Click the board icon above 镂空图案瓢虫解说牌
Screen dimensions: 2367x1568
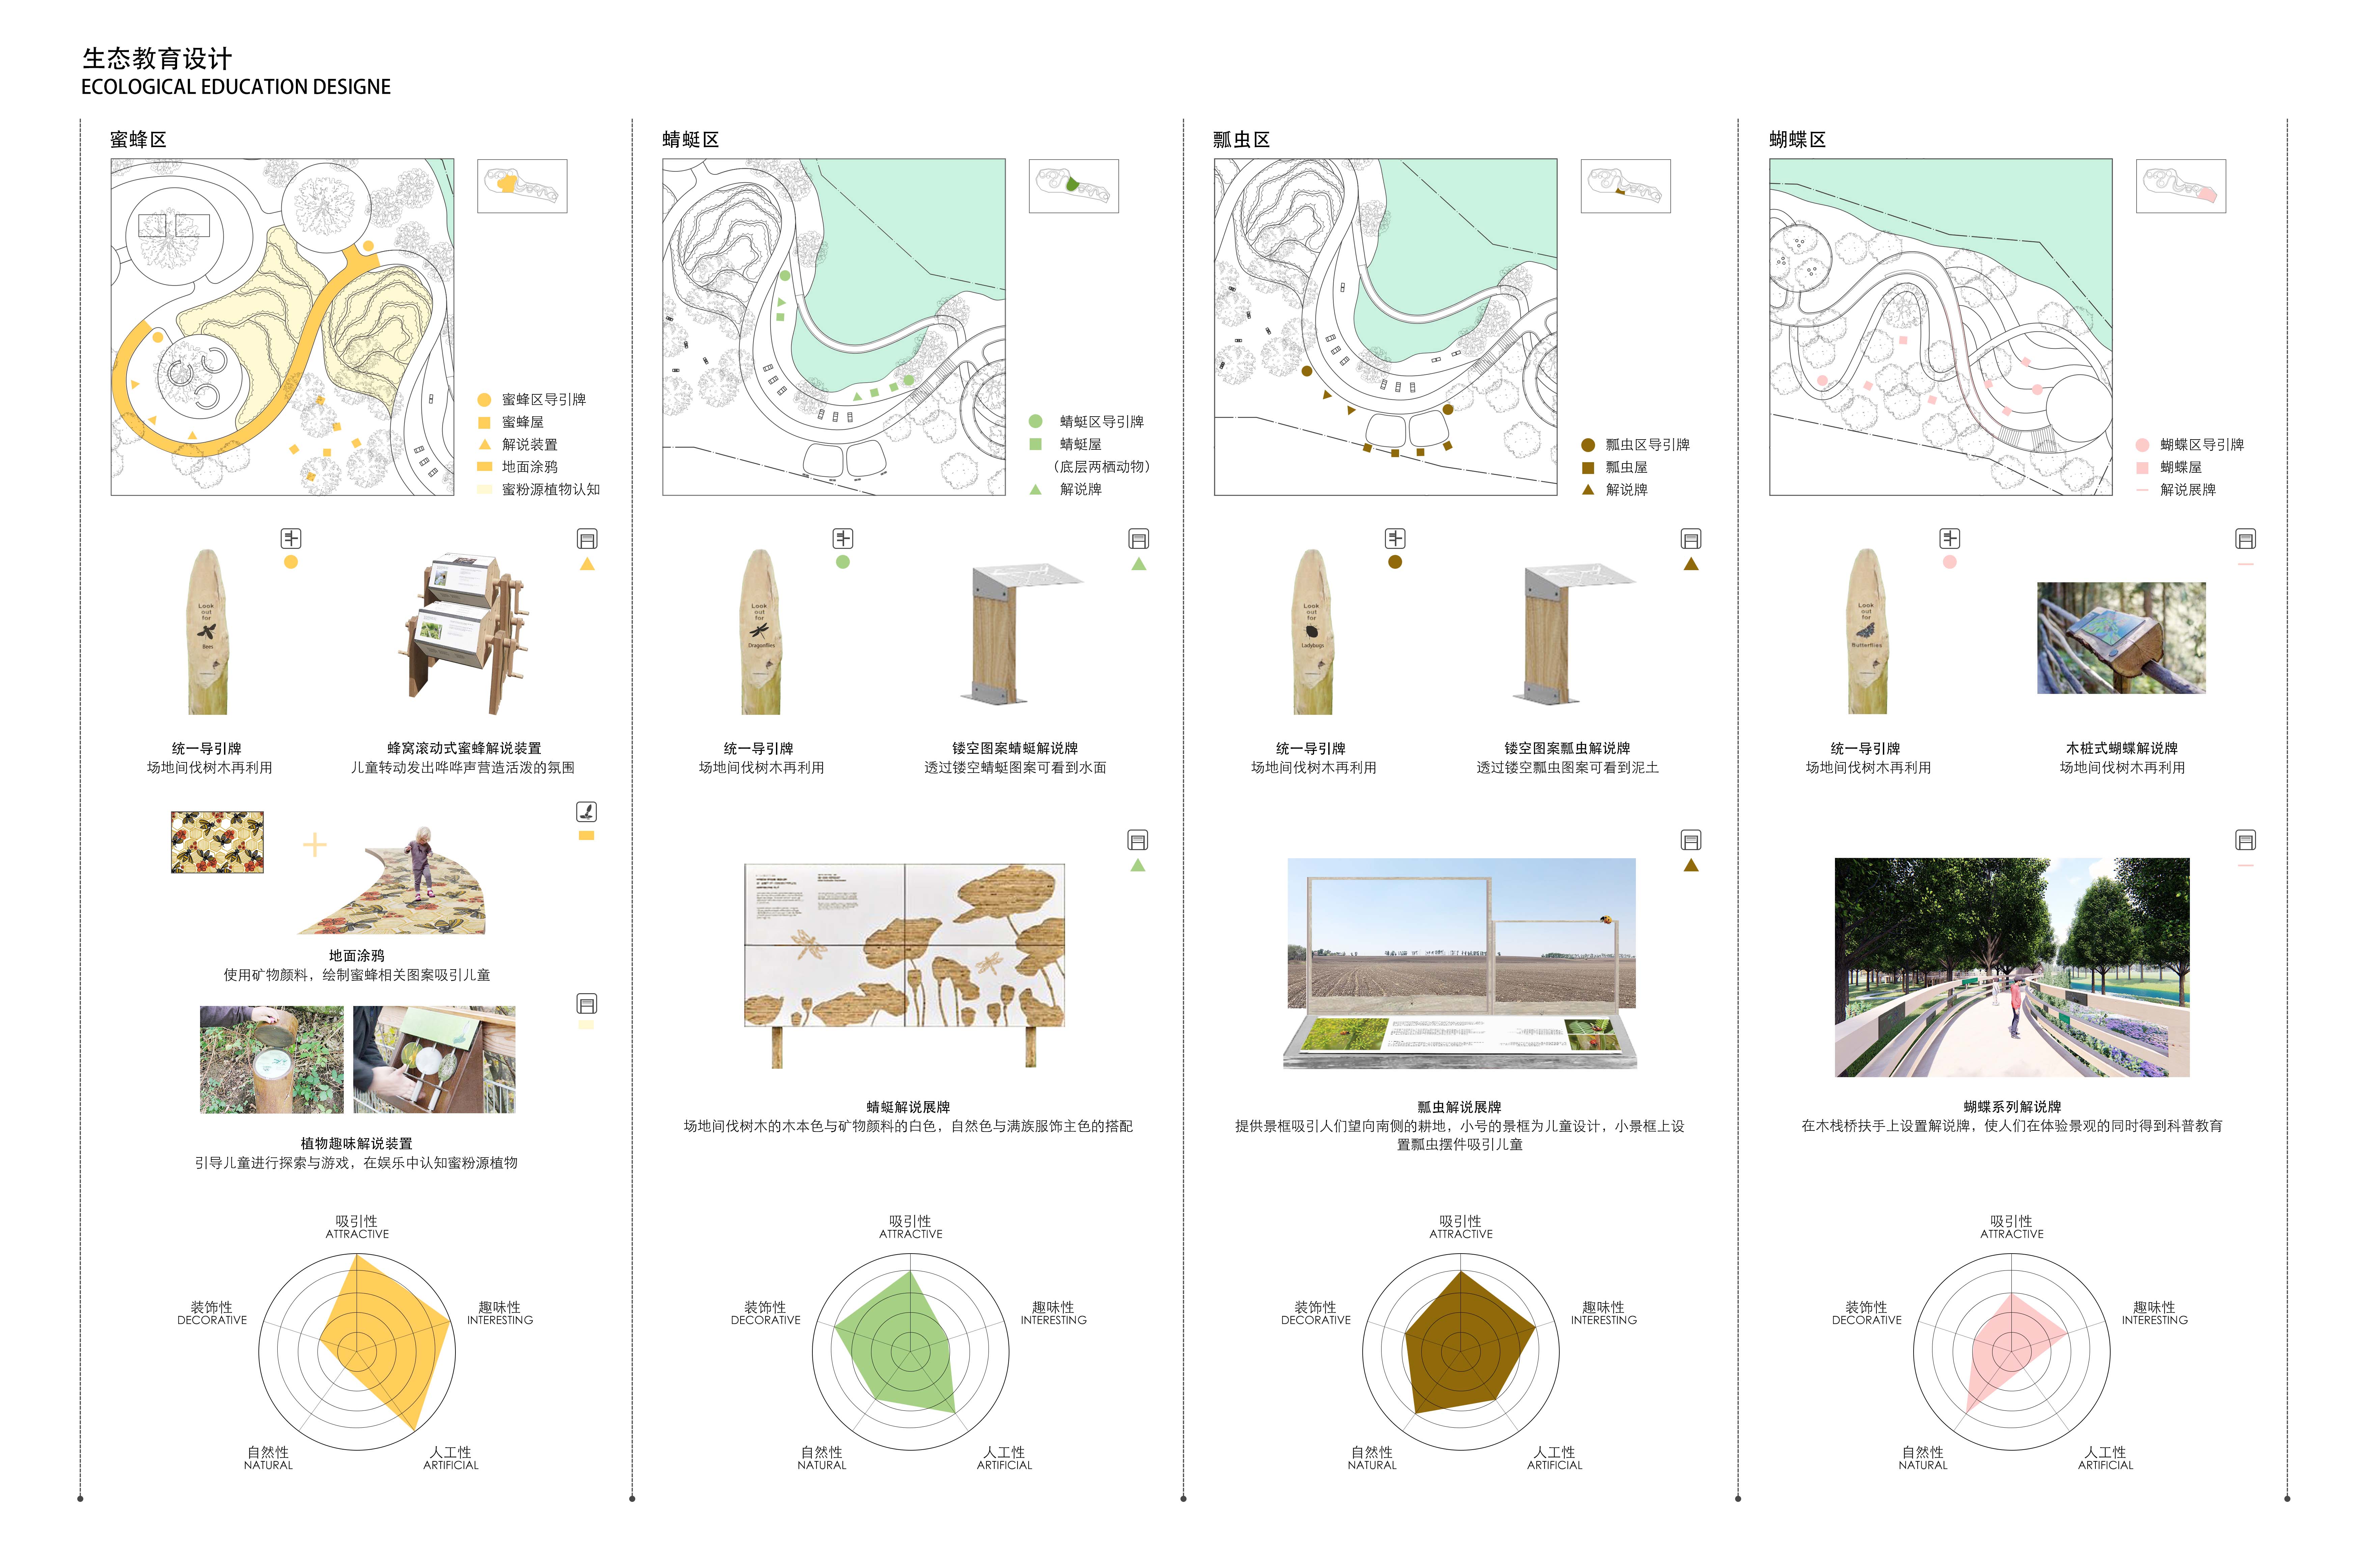(x=1691, y=539)
